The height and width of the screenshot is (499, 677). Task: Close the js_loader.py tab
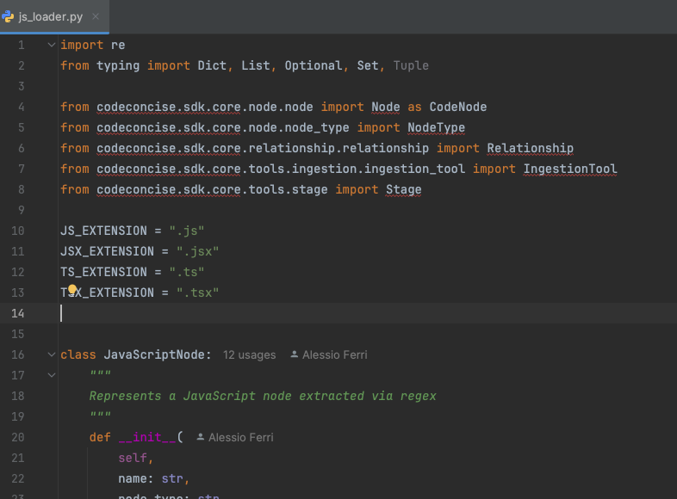(96, 16)
